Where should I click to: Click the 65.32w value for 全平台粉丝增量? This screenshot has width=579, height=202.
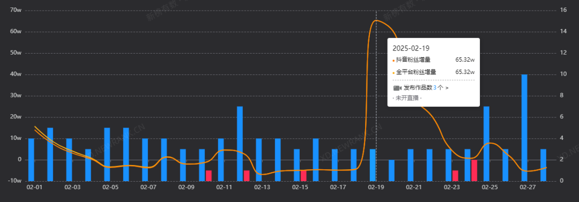coord(465,72)
